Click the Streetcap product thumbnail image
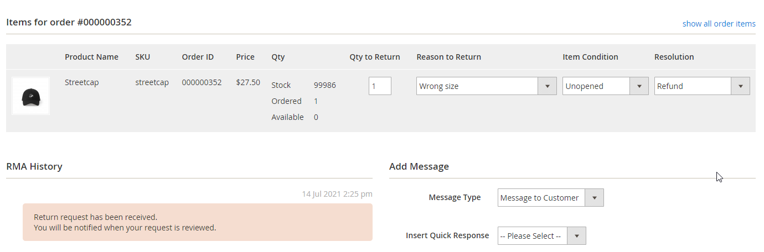This screenshot has width=764, height=252. (x=30, y=96)
